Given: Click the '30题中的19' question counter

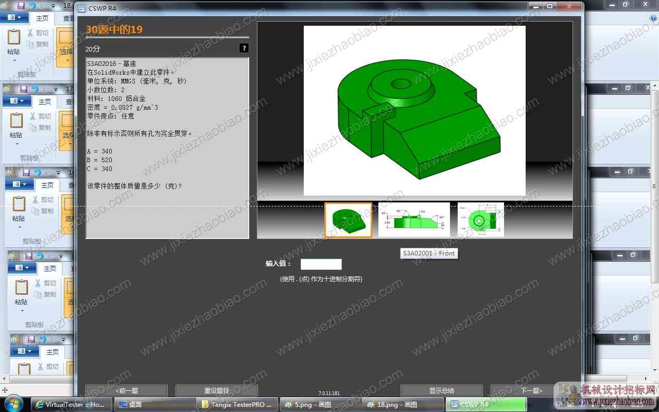Looking at the screenshot, I should pos(114,29).
